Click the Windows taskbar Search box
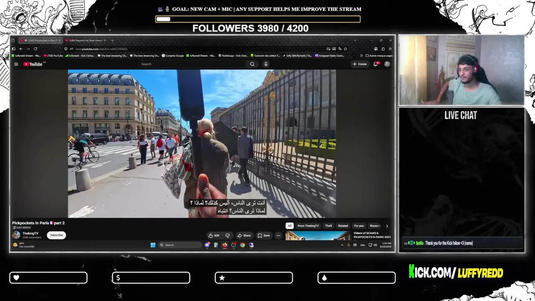535x301 pixels. pyautogui.click(x=180, y=245)
